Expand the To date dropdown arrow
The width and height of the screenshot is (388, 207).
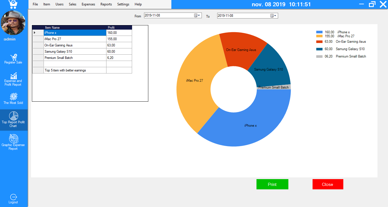tap(276, 16)
